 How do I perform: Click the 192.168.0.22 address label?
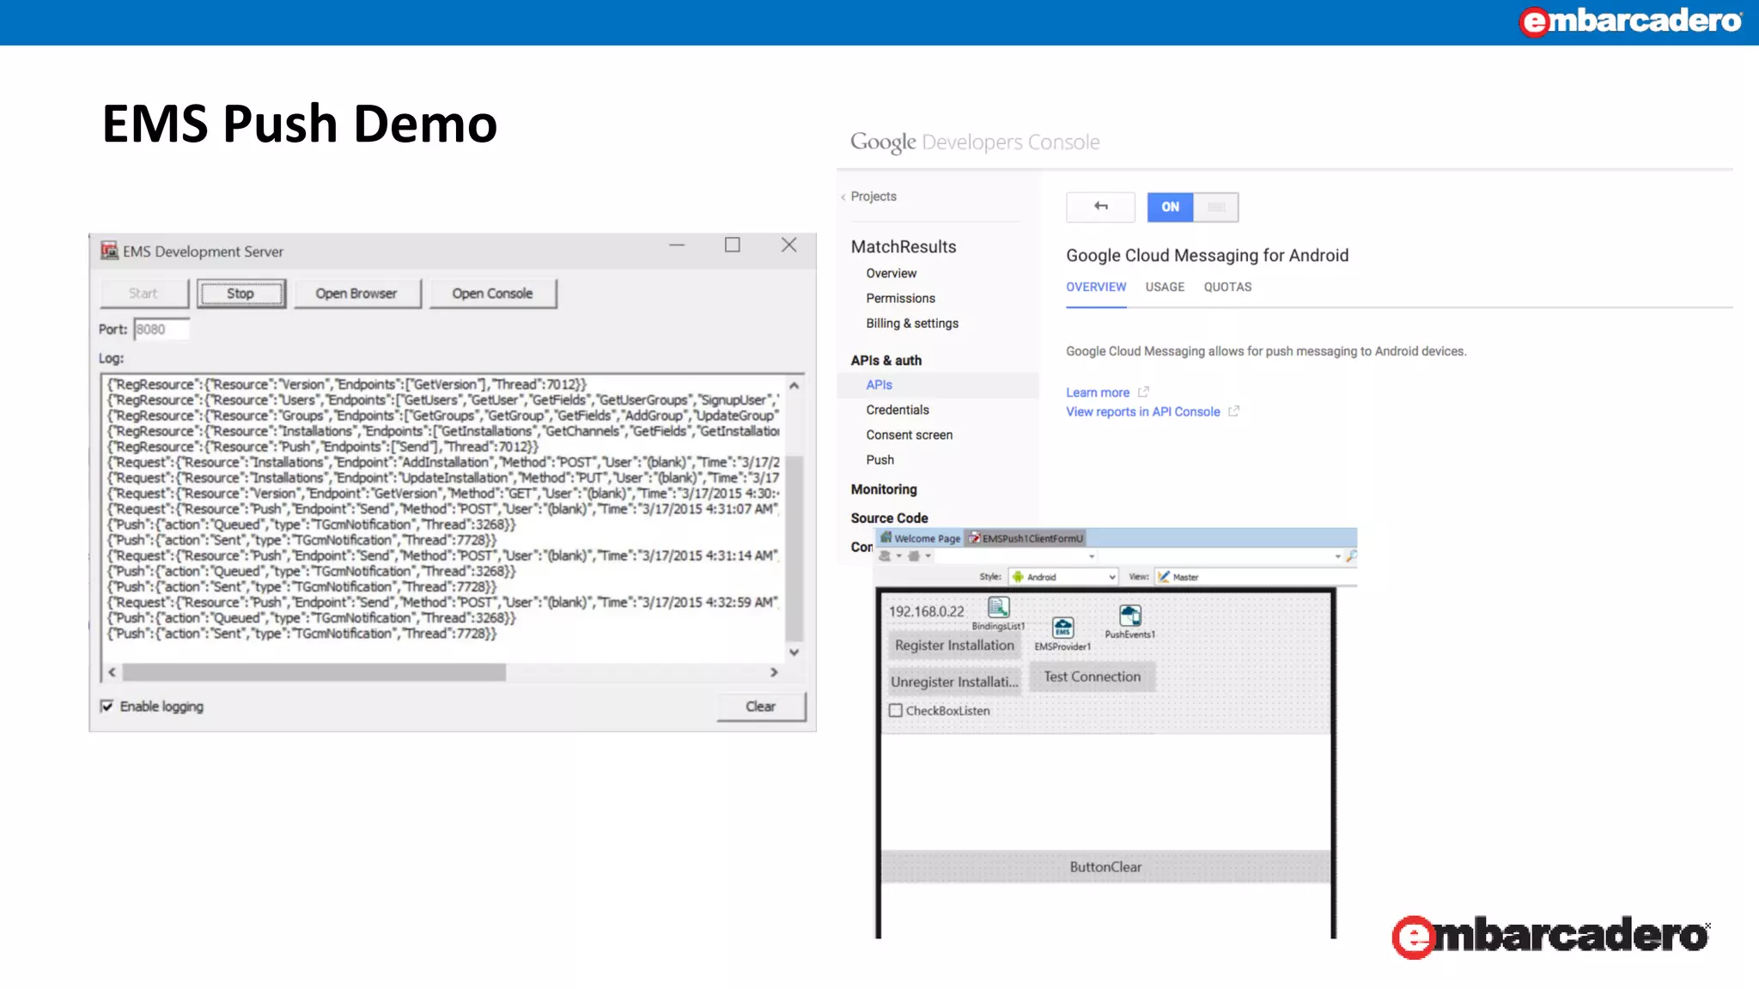tap(926, 611)
